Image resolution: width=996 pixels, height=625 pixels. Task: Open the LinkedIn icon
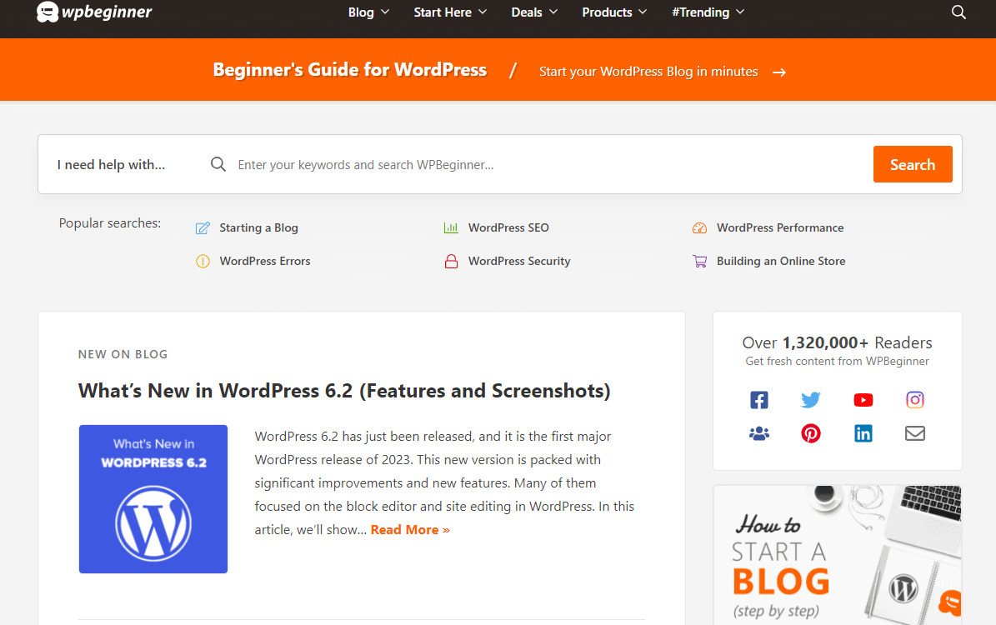[x=863, y=433]
